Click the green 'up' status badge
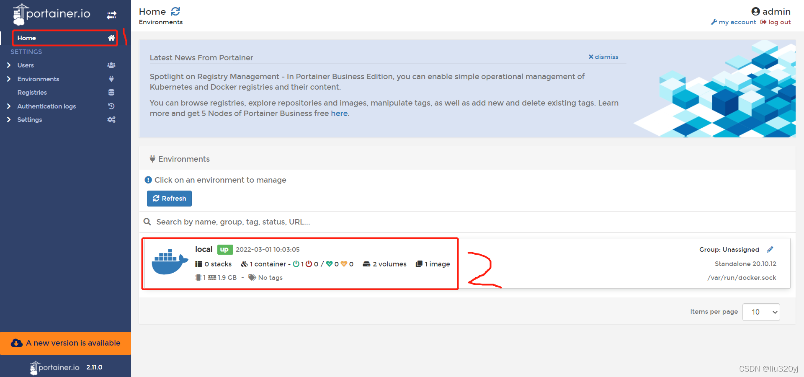 point(225,250)
